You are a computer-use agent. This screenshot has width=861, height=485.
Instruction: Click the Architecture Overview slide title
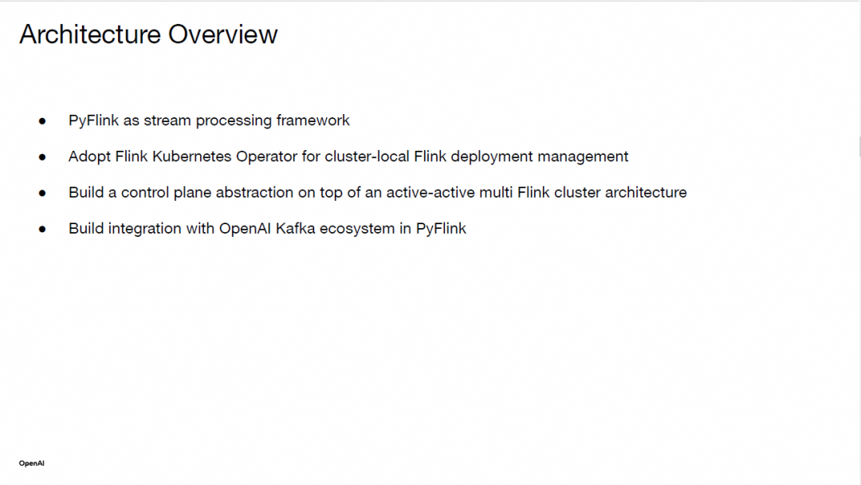tap(149, 34)
